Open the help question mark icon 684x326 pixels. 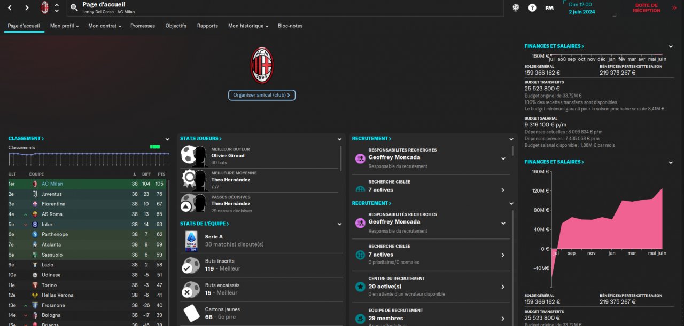(x=532, y=7)
